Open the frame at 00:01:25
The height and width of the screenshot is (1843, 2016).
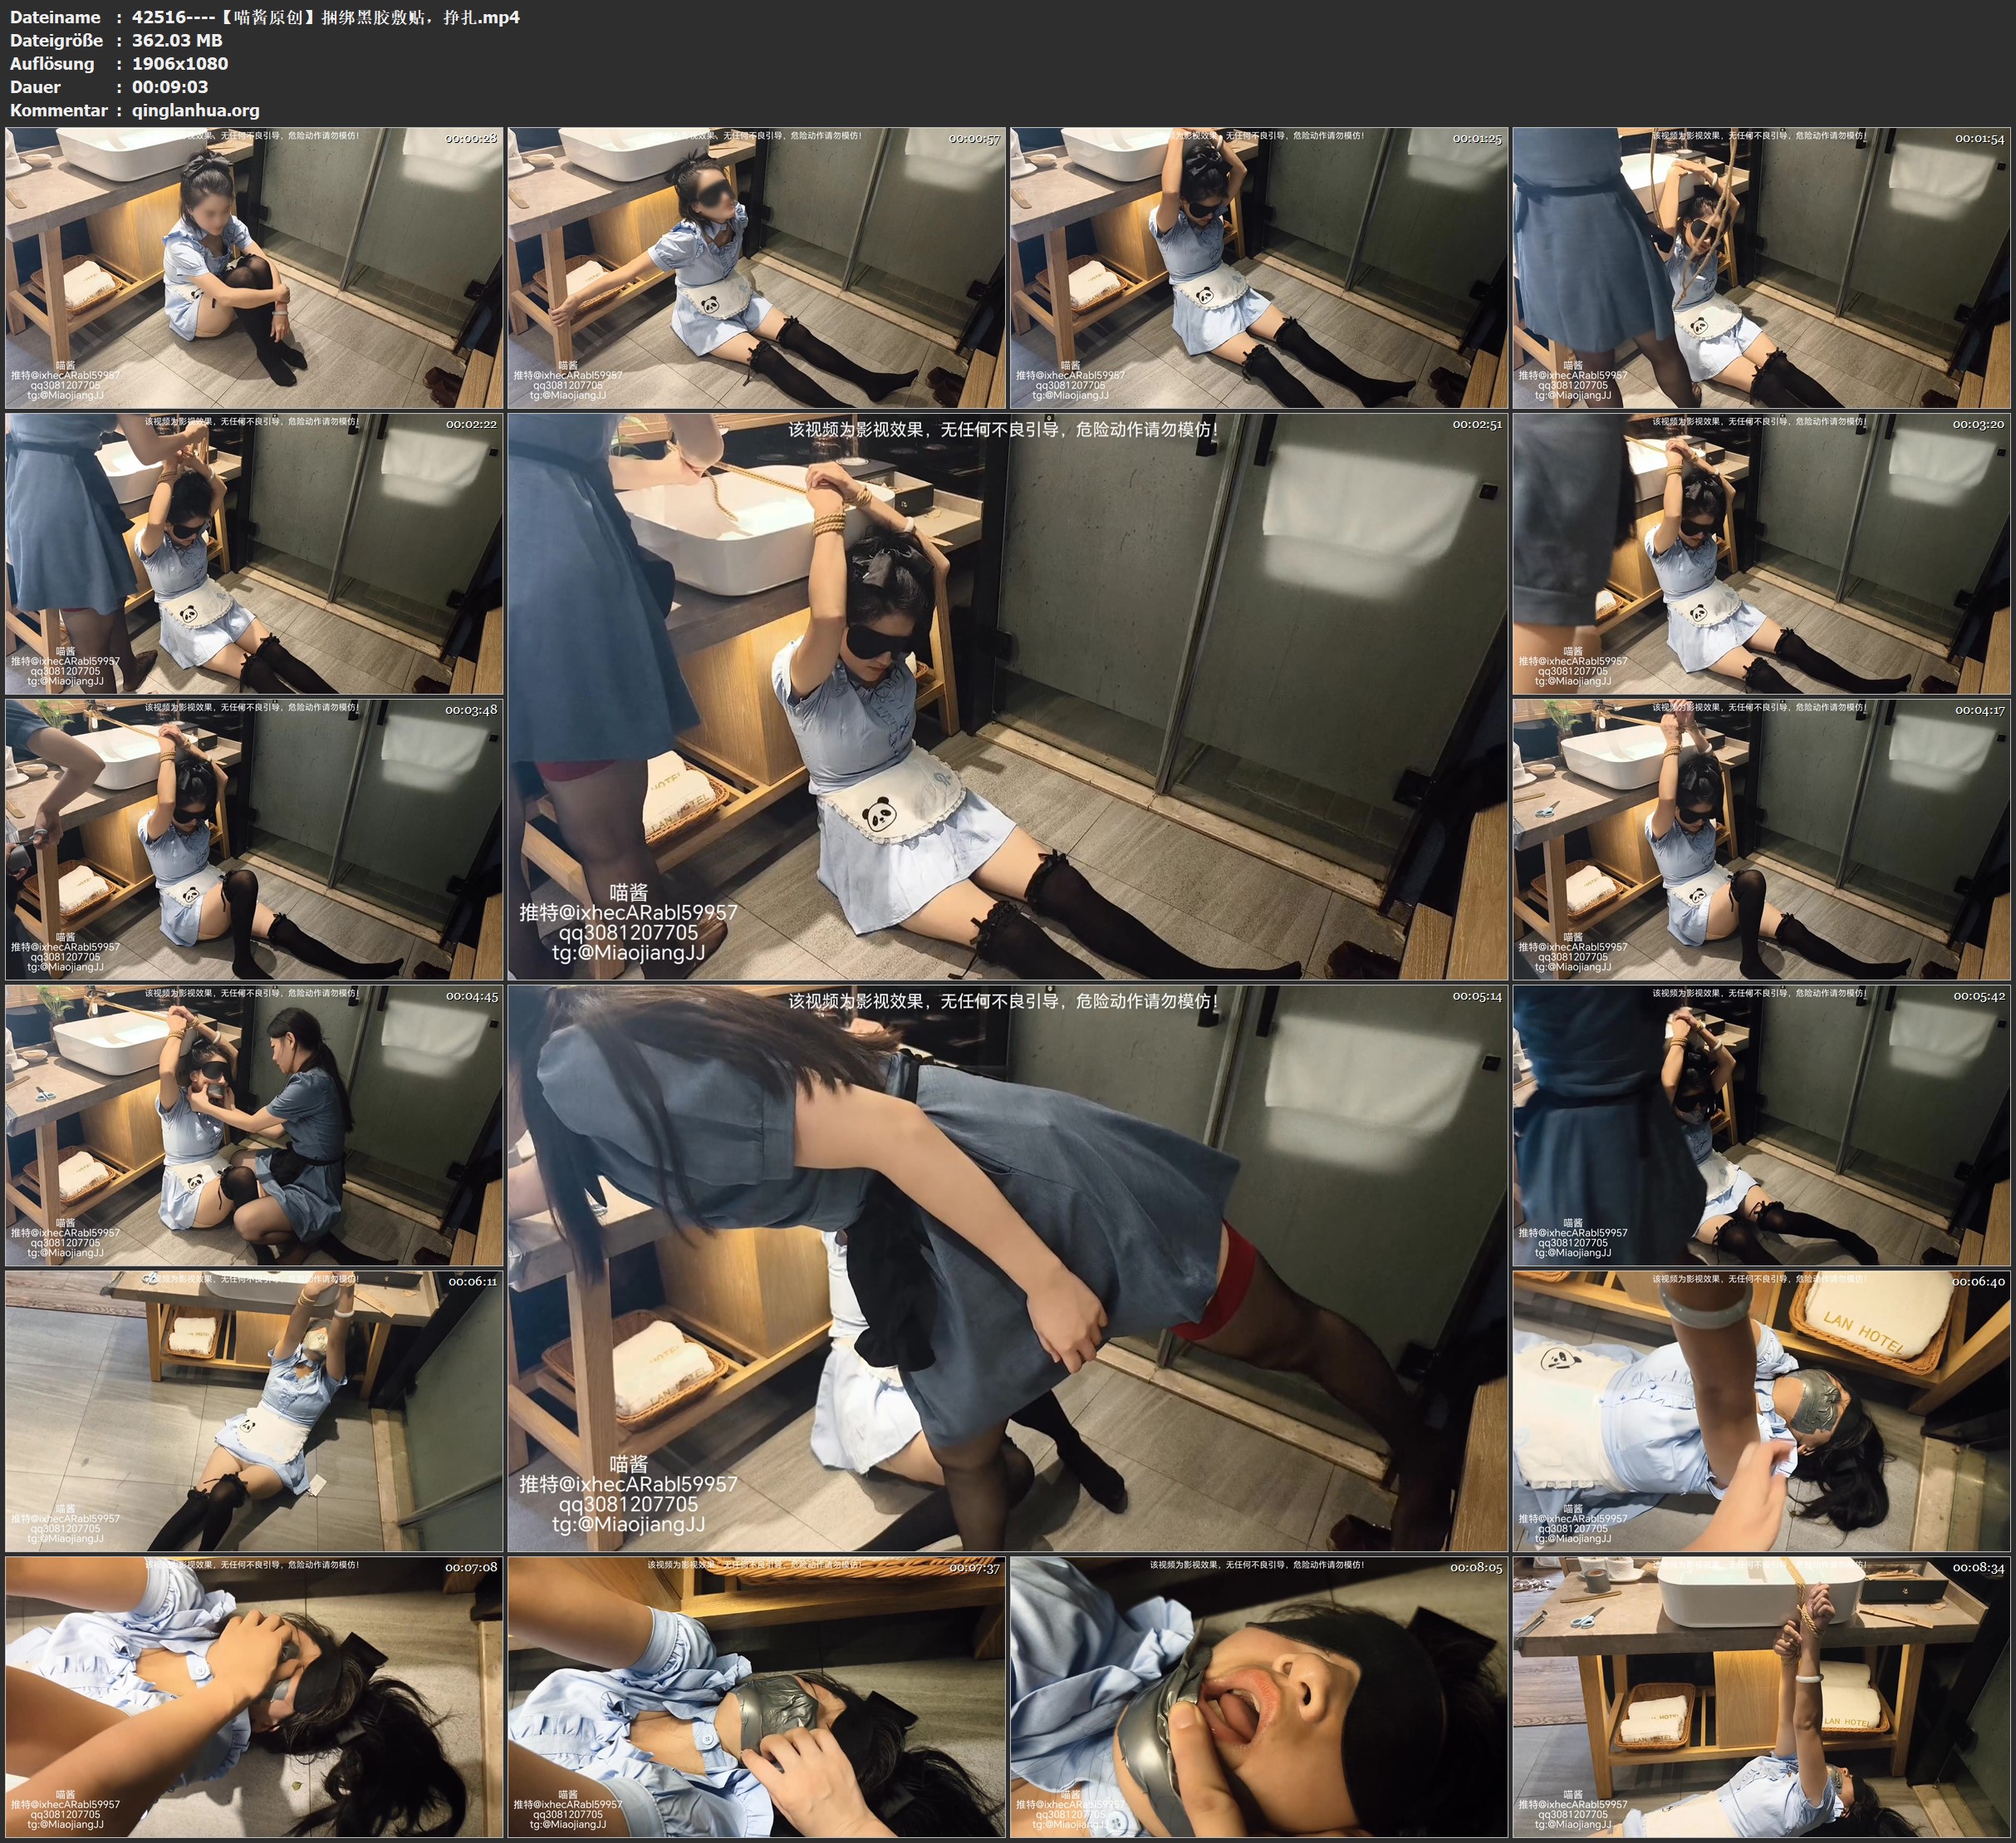[x=1259, y=268]
